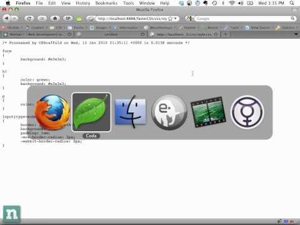This screenshot has width=300, height=225.
Task: Open the list-all-tabs arrow at tab bar end
Action: [296, 34]
